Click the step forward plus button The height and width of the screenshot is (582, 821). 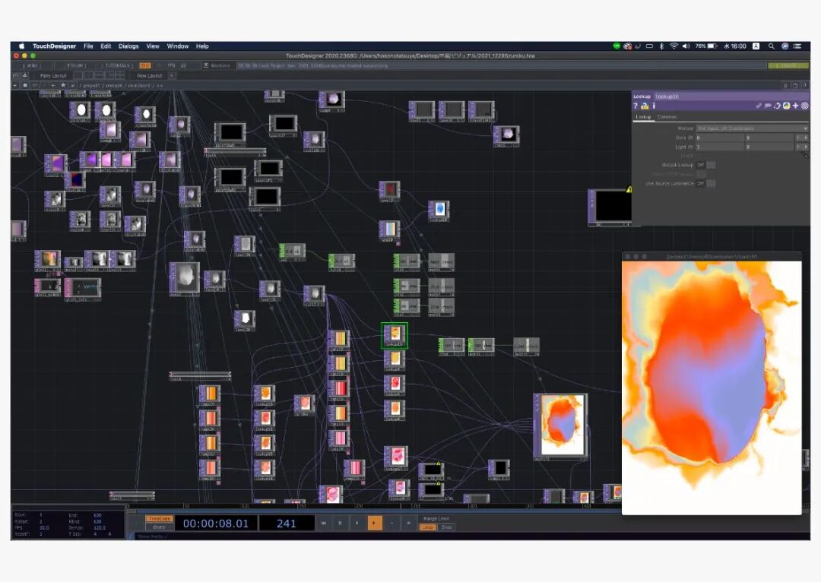pos(408,523)
